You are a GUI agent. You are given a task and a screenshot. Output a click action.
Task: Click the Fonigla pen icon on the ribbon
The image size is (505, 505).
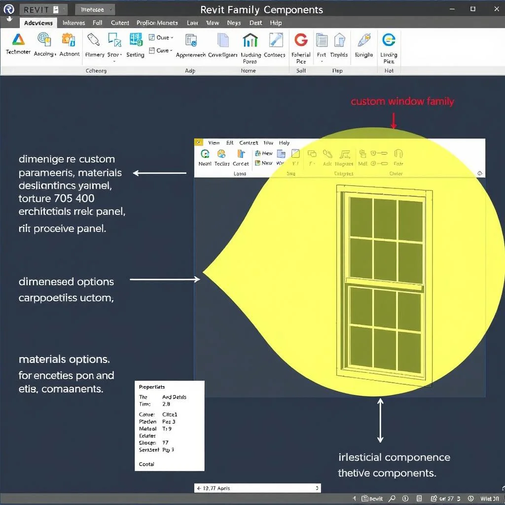[x=363, y=39]
